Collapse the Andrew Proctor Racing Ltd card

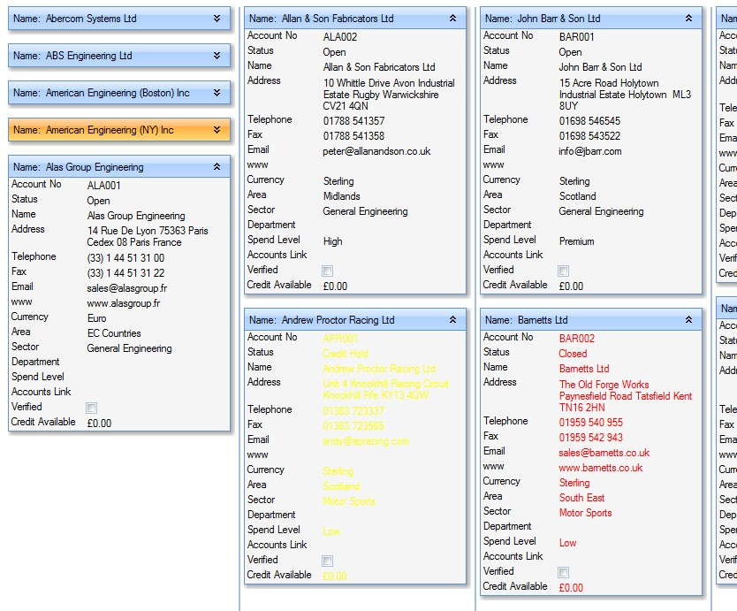[453, 320]
